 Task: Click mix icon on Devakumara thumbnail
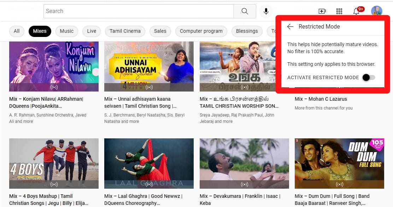coord(244,184)
